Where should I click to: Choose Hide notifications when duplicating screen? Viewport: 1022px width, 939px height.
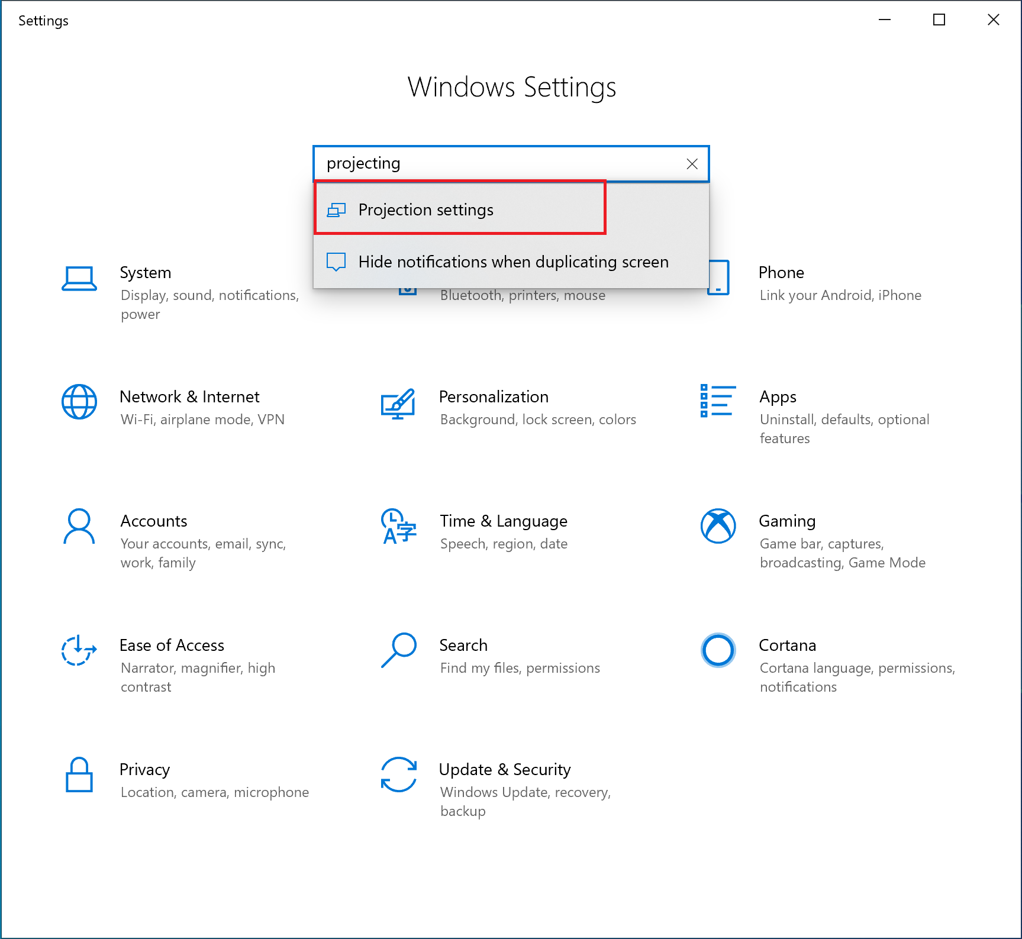tap(512, 262)
